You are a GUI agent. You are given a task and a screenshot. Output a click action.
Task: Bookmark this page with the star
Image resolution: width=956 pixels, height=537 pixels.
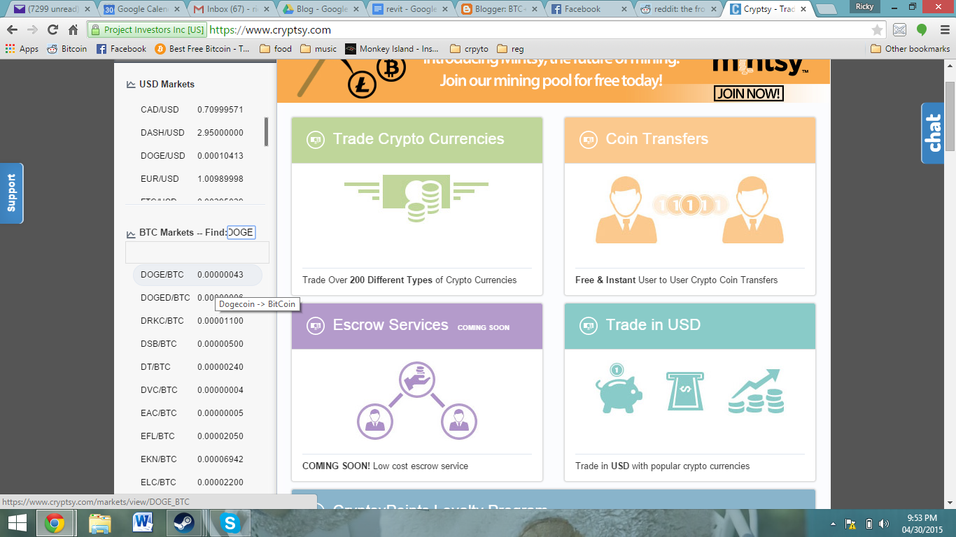[x=877, y=30]
